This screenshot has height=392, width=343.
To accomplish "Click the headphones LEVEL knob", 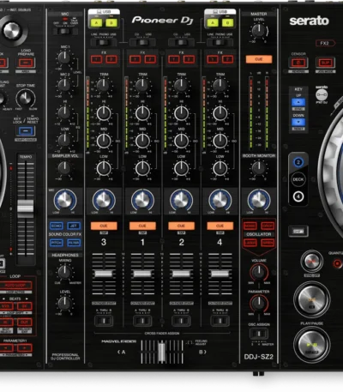I will tap(65, 303).
